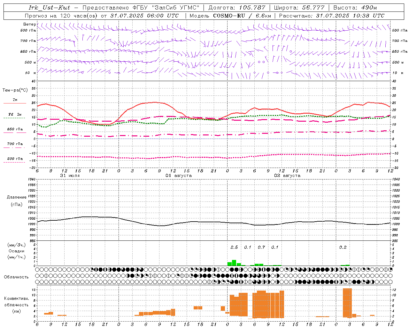Click the '01 августа' date label
The height and width of the screenshot is (327, 409).
(179, 176)
